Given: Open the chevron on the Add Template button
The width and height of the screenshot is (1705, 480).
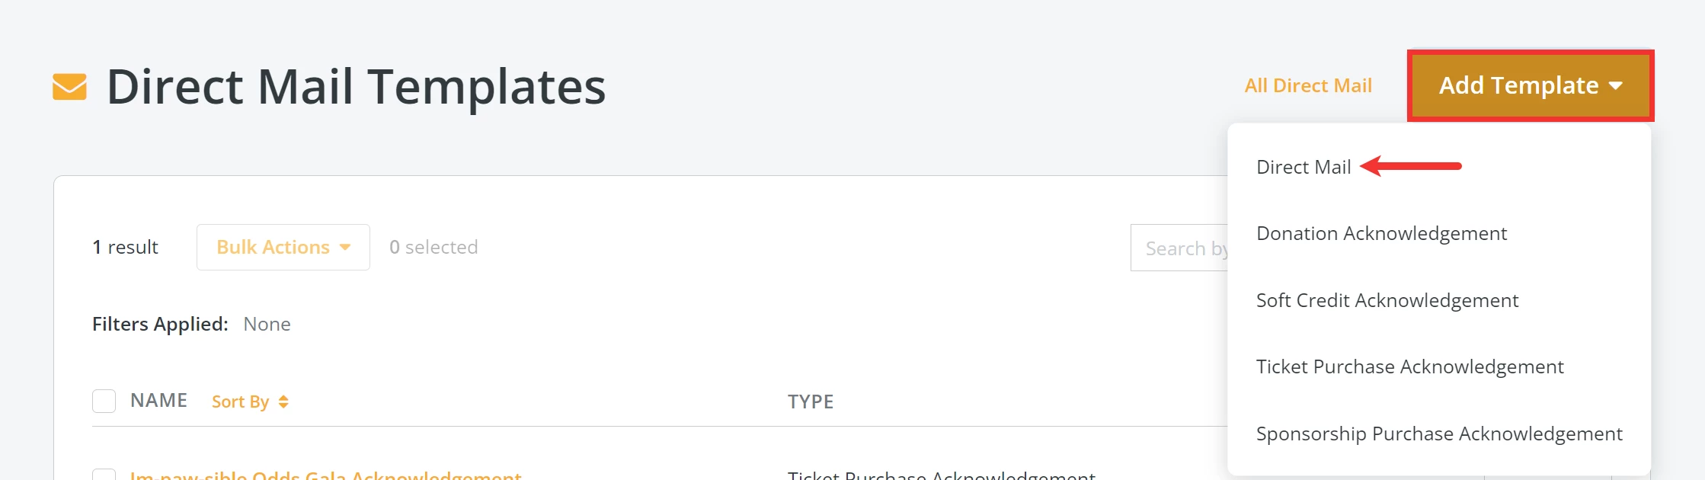Looking at the screenshot, I should pos(1617,86).
